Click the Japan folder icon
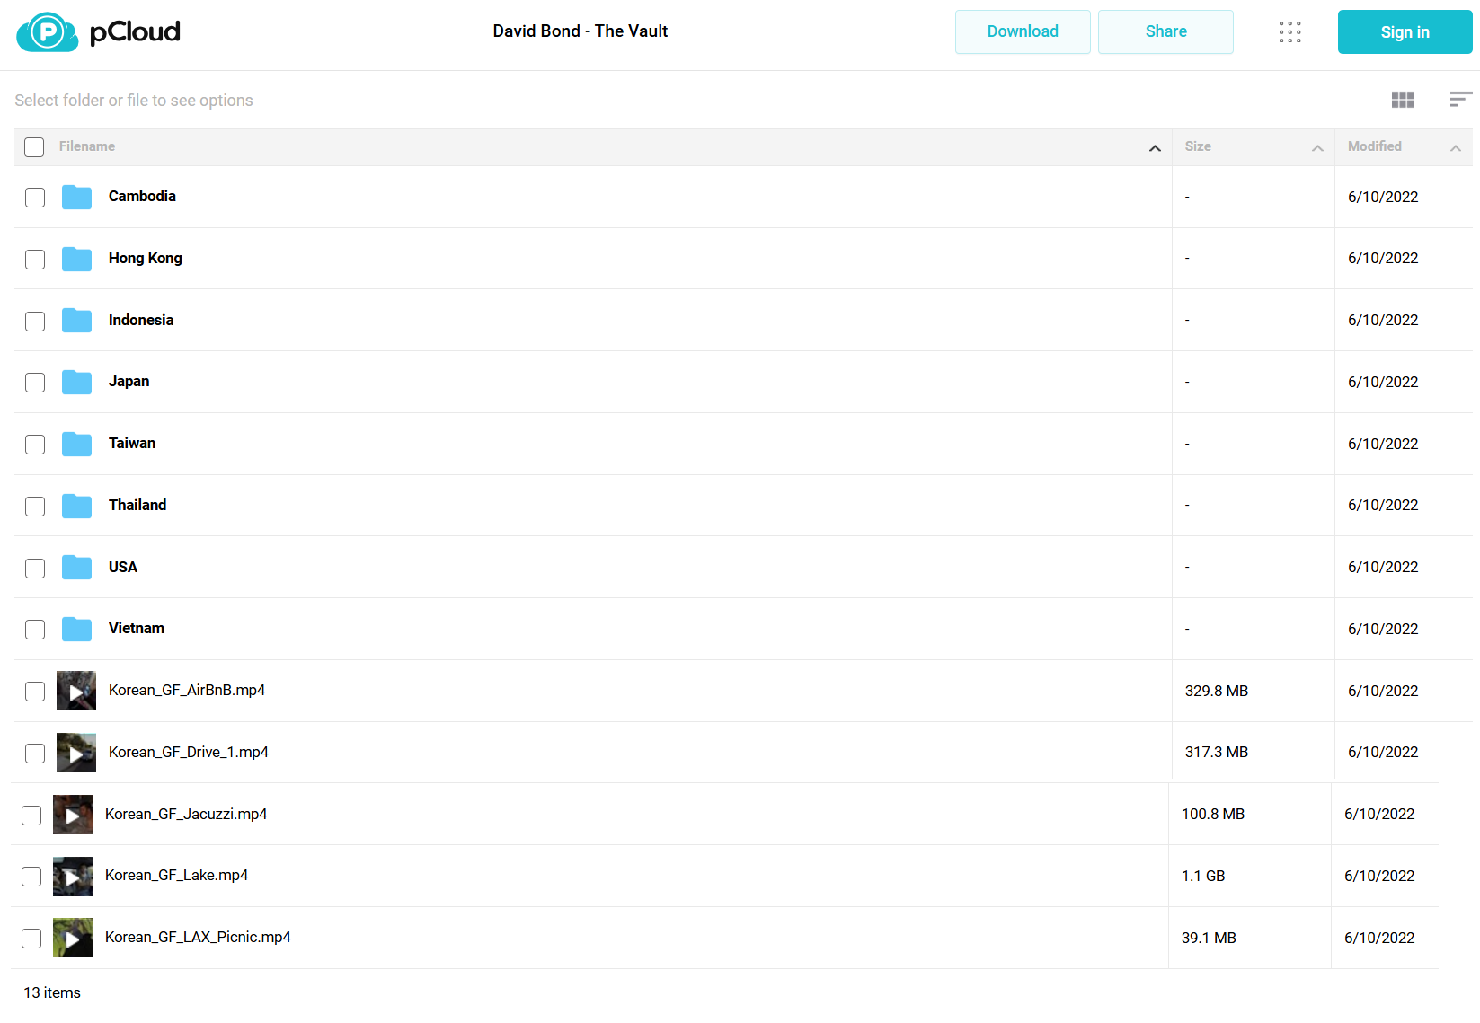The height and width of the screenshot is (1023, 1480). click(76, 382)
